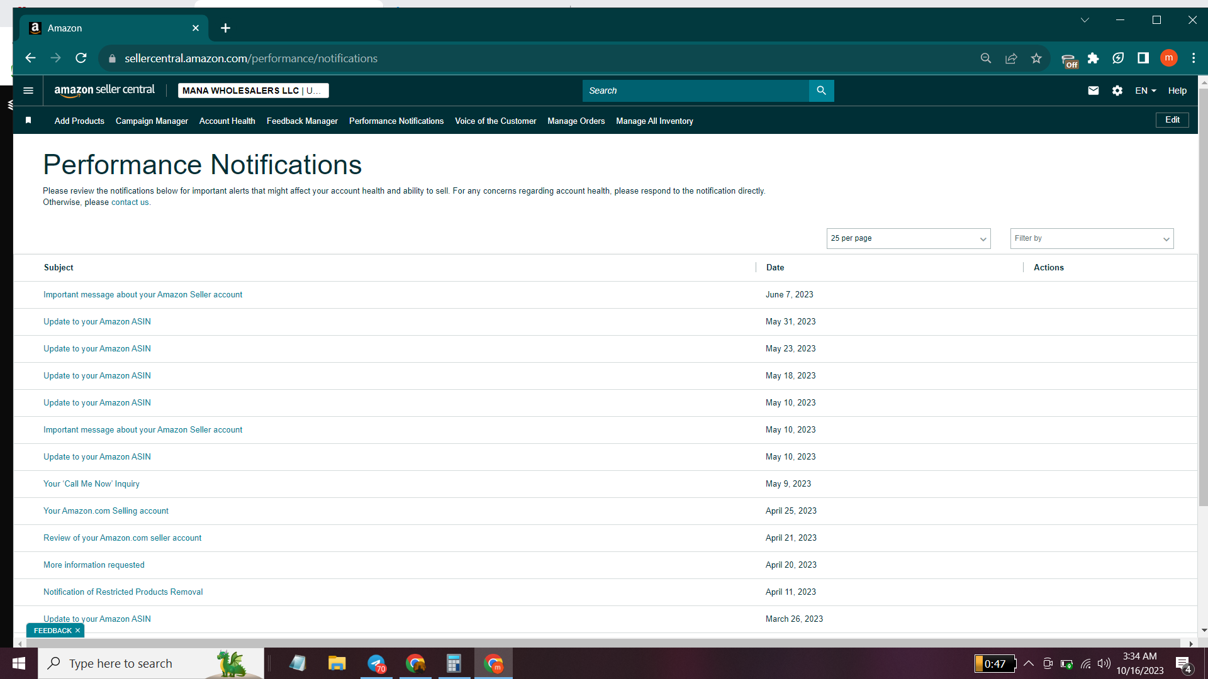This screenshot has width=1208, height=679.
Task: Click the Subject column header
Action: pyautogui.click(x=59, y=268)
